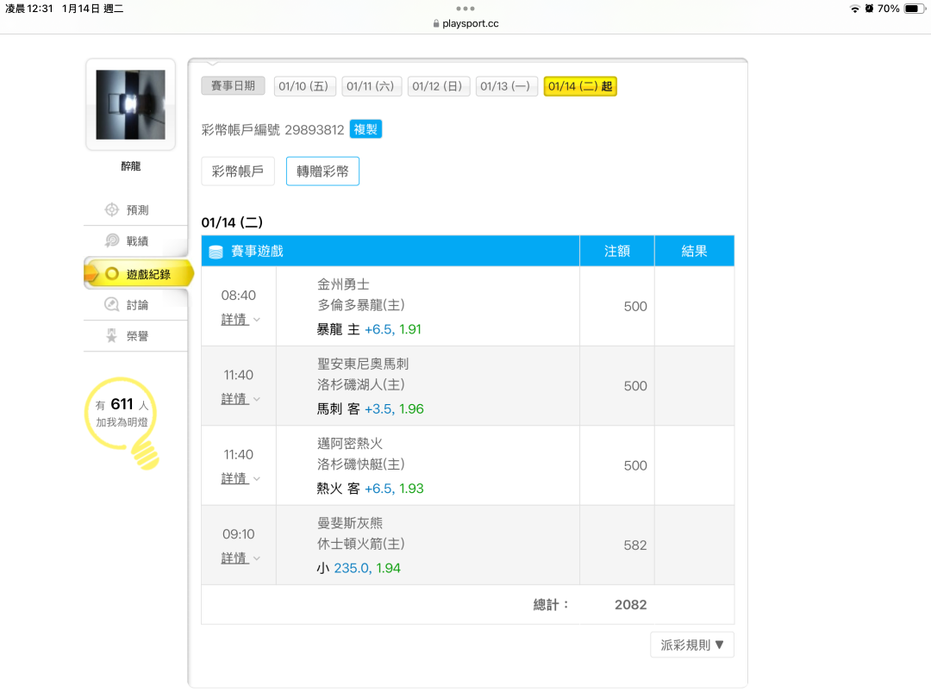Click team name 曼斐斯灰熊
Screen dimensions: 931x698
(350, 524)
